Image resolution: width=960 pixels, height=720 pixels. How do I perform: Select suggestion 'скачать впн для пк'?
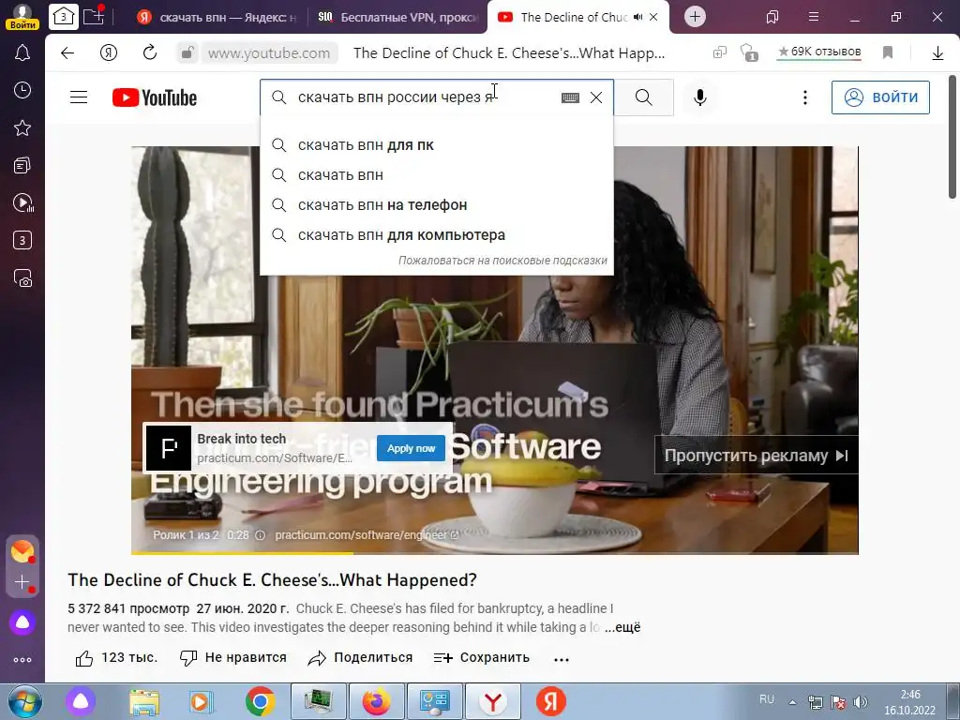(437, 145)
